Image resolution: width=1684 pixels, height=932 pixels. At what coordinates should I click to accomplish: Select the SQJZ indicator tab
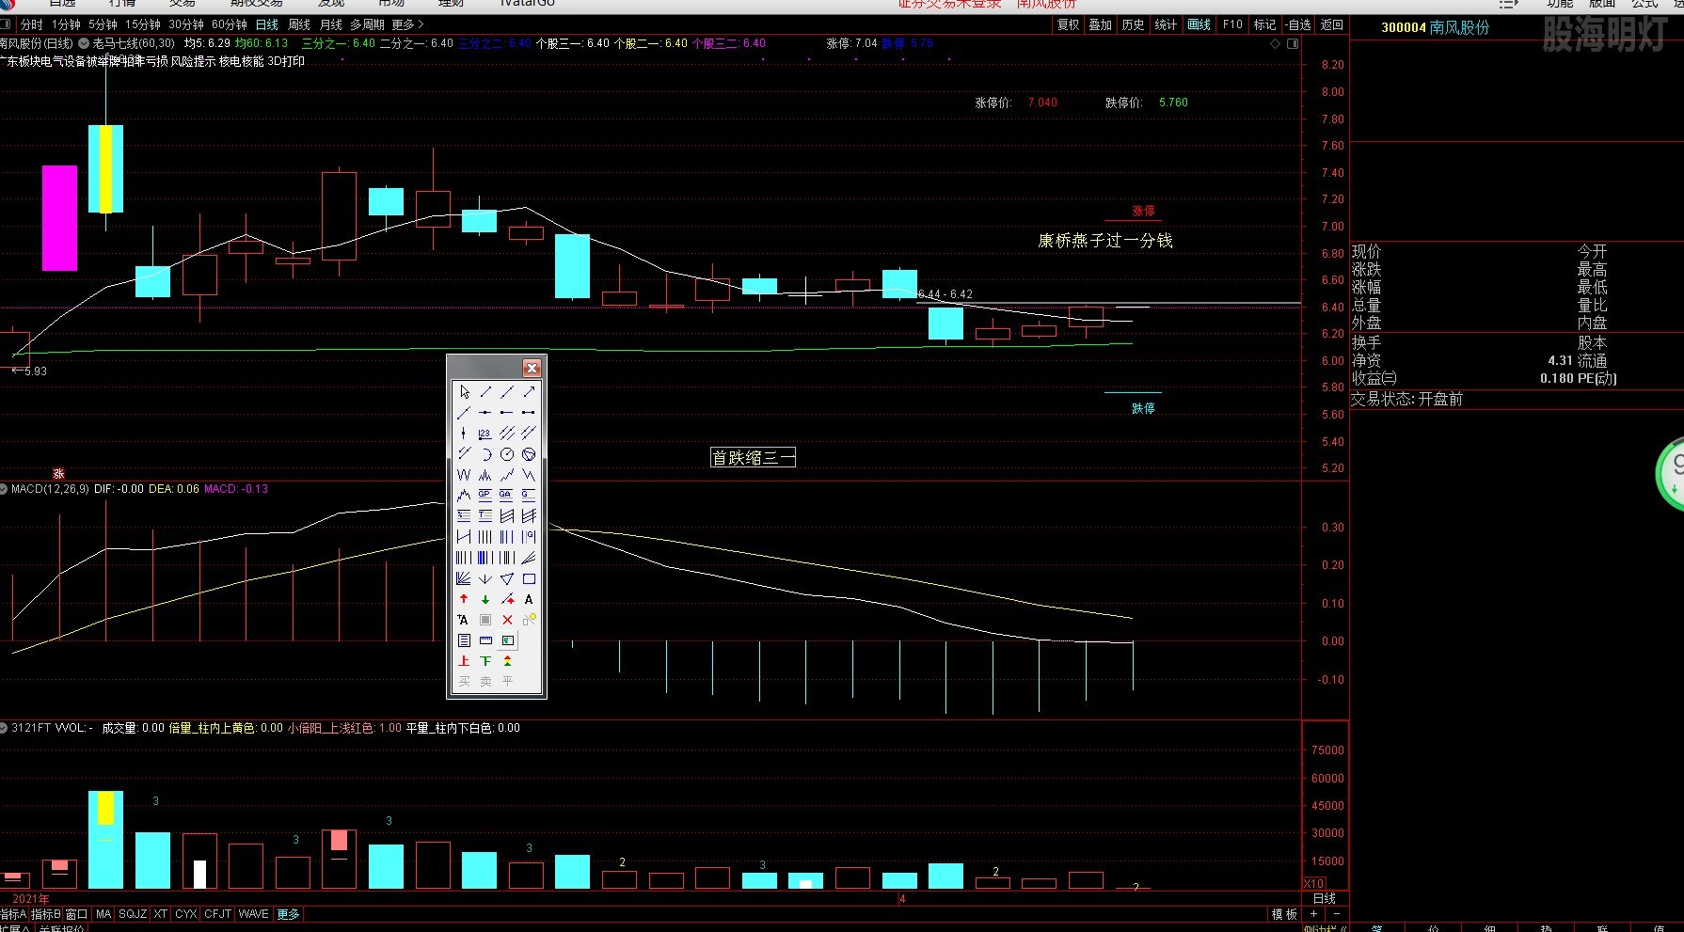133,914
